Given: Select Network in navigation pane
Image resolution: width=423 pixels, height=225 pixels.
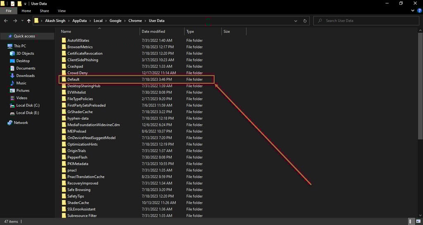Looking at the screenshot, I should coord(18,122).
